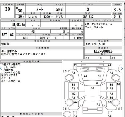Click sales point ★オークションデビュー★

pyautogui.click(x=98, y=24)
